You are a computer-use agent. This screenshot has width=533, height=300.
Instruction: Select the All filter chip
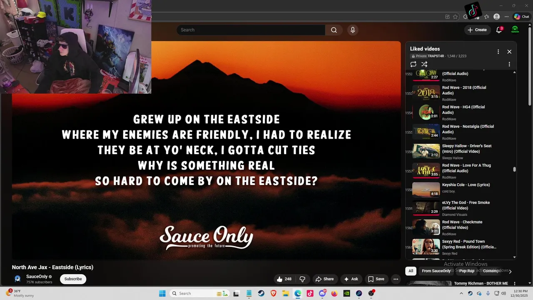411,271
